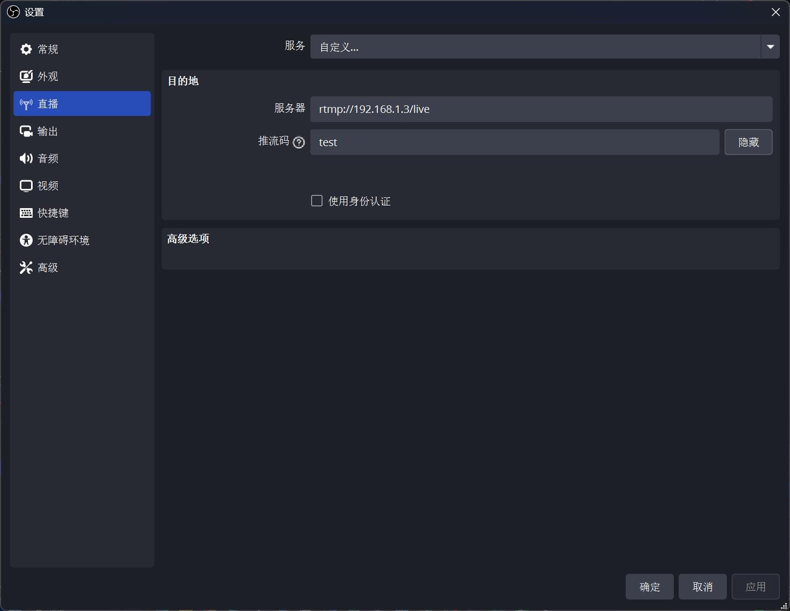790x611 pixels.
Task: Open the 服务 service combo box
Action: (x=545, y=47)
